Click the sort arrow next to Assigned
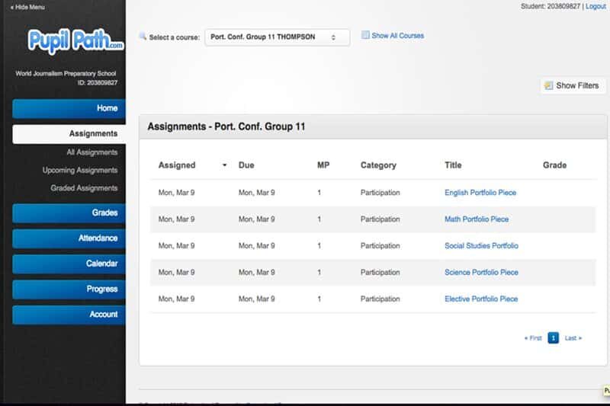Image resolution: width=610 pixels, height=406 pixels. [224, 165]
